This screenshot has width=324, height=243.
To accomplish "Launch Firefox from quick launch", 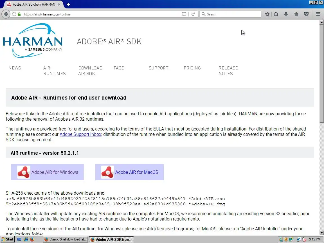I will point(32,239).
